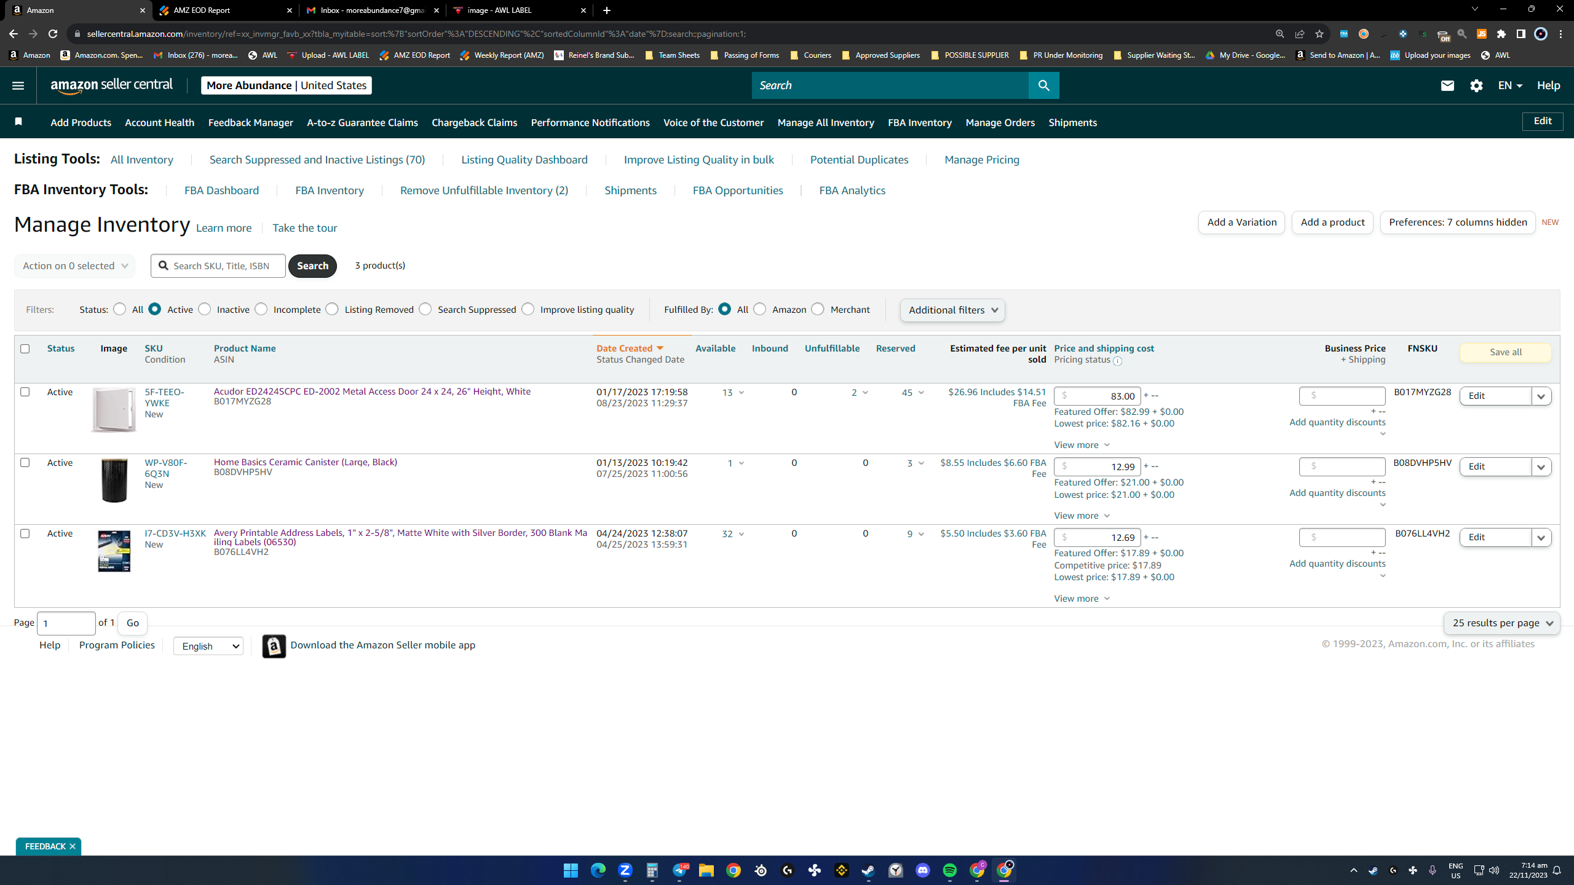Click the Preferences: 7 columns hidden button
Image resolution: width=1574 pixels, height=885 pixels.
(x=1458, y=222)
